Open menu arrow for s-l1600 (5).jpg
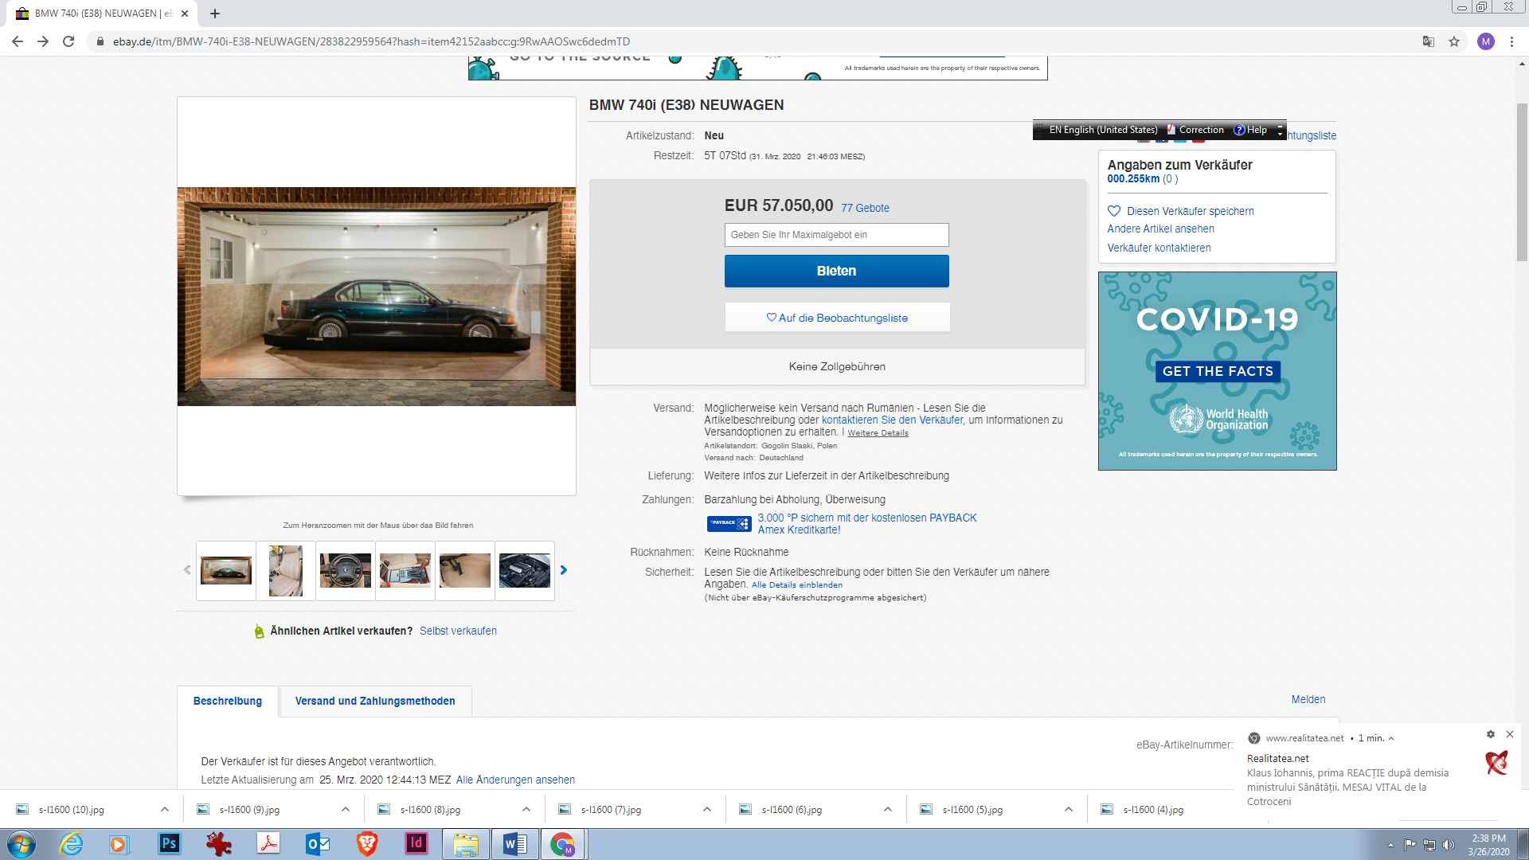1529x860 pixels. [x=1069, y=809]
